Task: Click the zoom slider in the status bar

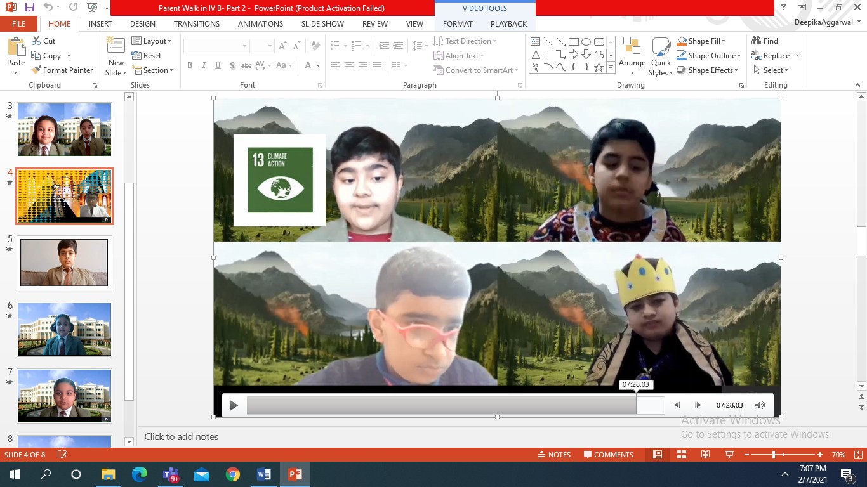Action: 774,455
